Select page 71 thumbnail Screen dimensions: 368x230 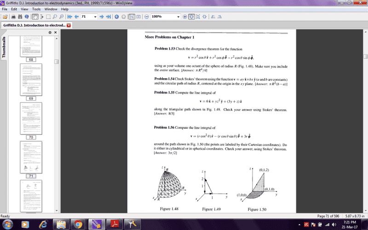pyautogui.click(x=31, y=157)
